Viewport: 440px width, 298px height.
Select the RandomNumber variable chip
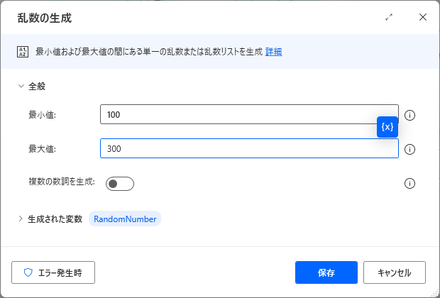125,219
